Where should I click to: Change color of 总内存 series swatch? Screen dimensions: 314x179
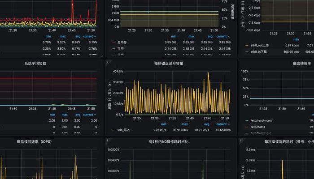(x=113, y=43)
